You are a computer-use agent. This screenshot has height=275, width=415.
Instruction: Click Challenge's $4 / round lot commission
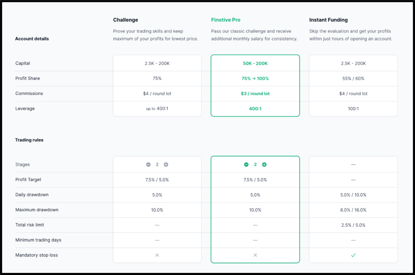157,94
